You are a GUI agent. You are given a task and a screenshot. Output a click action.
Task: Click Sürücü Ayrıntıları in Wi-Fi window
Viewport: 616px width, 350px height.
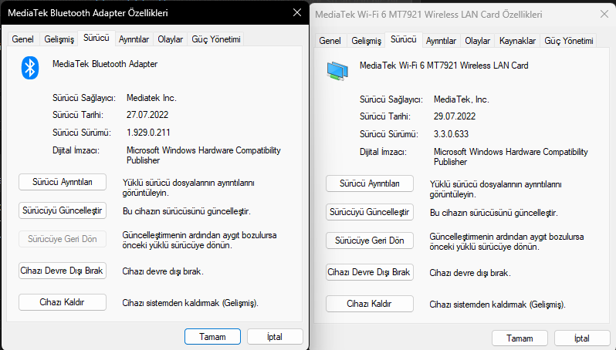[x=370, y=183]
